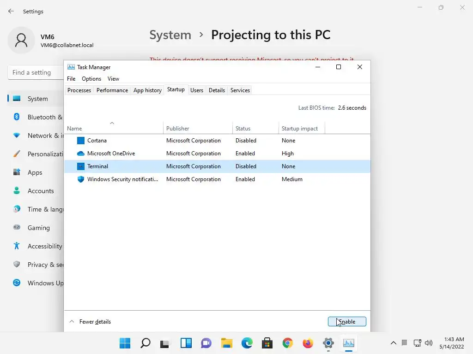Switch to Settings via the taskbar gear icon

[328, 343]
